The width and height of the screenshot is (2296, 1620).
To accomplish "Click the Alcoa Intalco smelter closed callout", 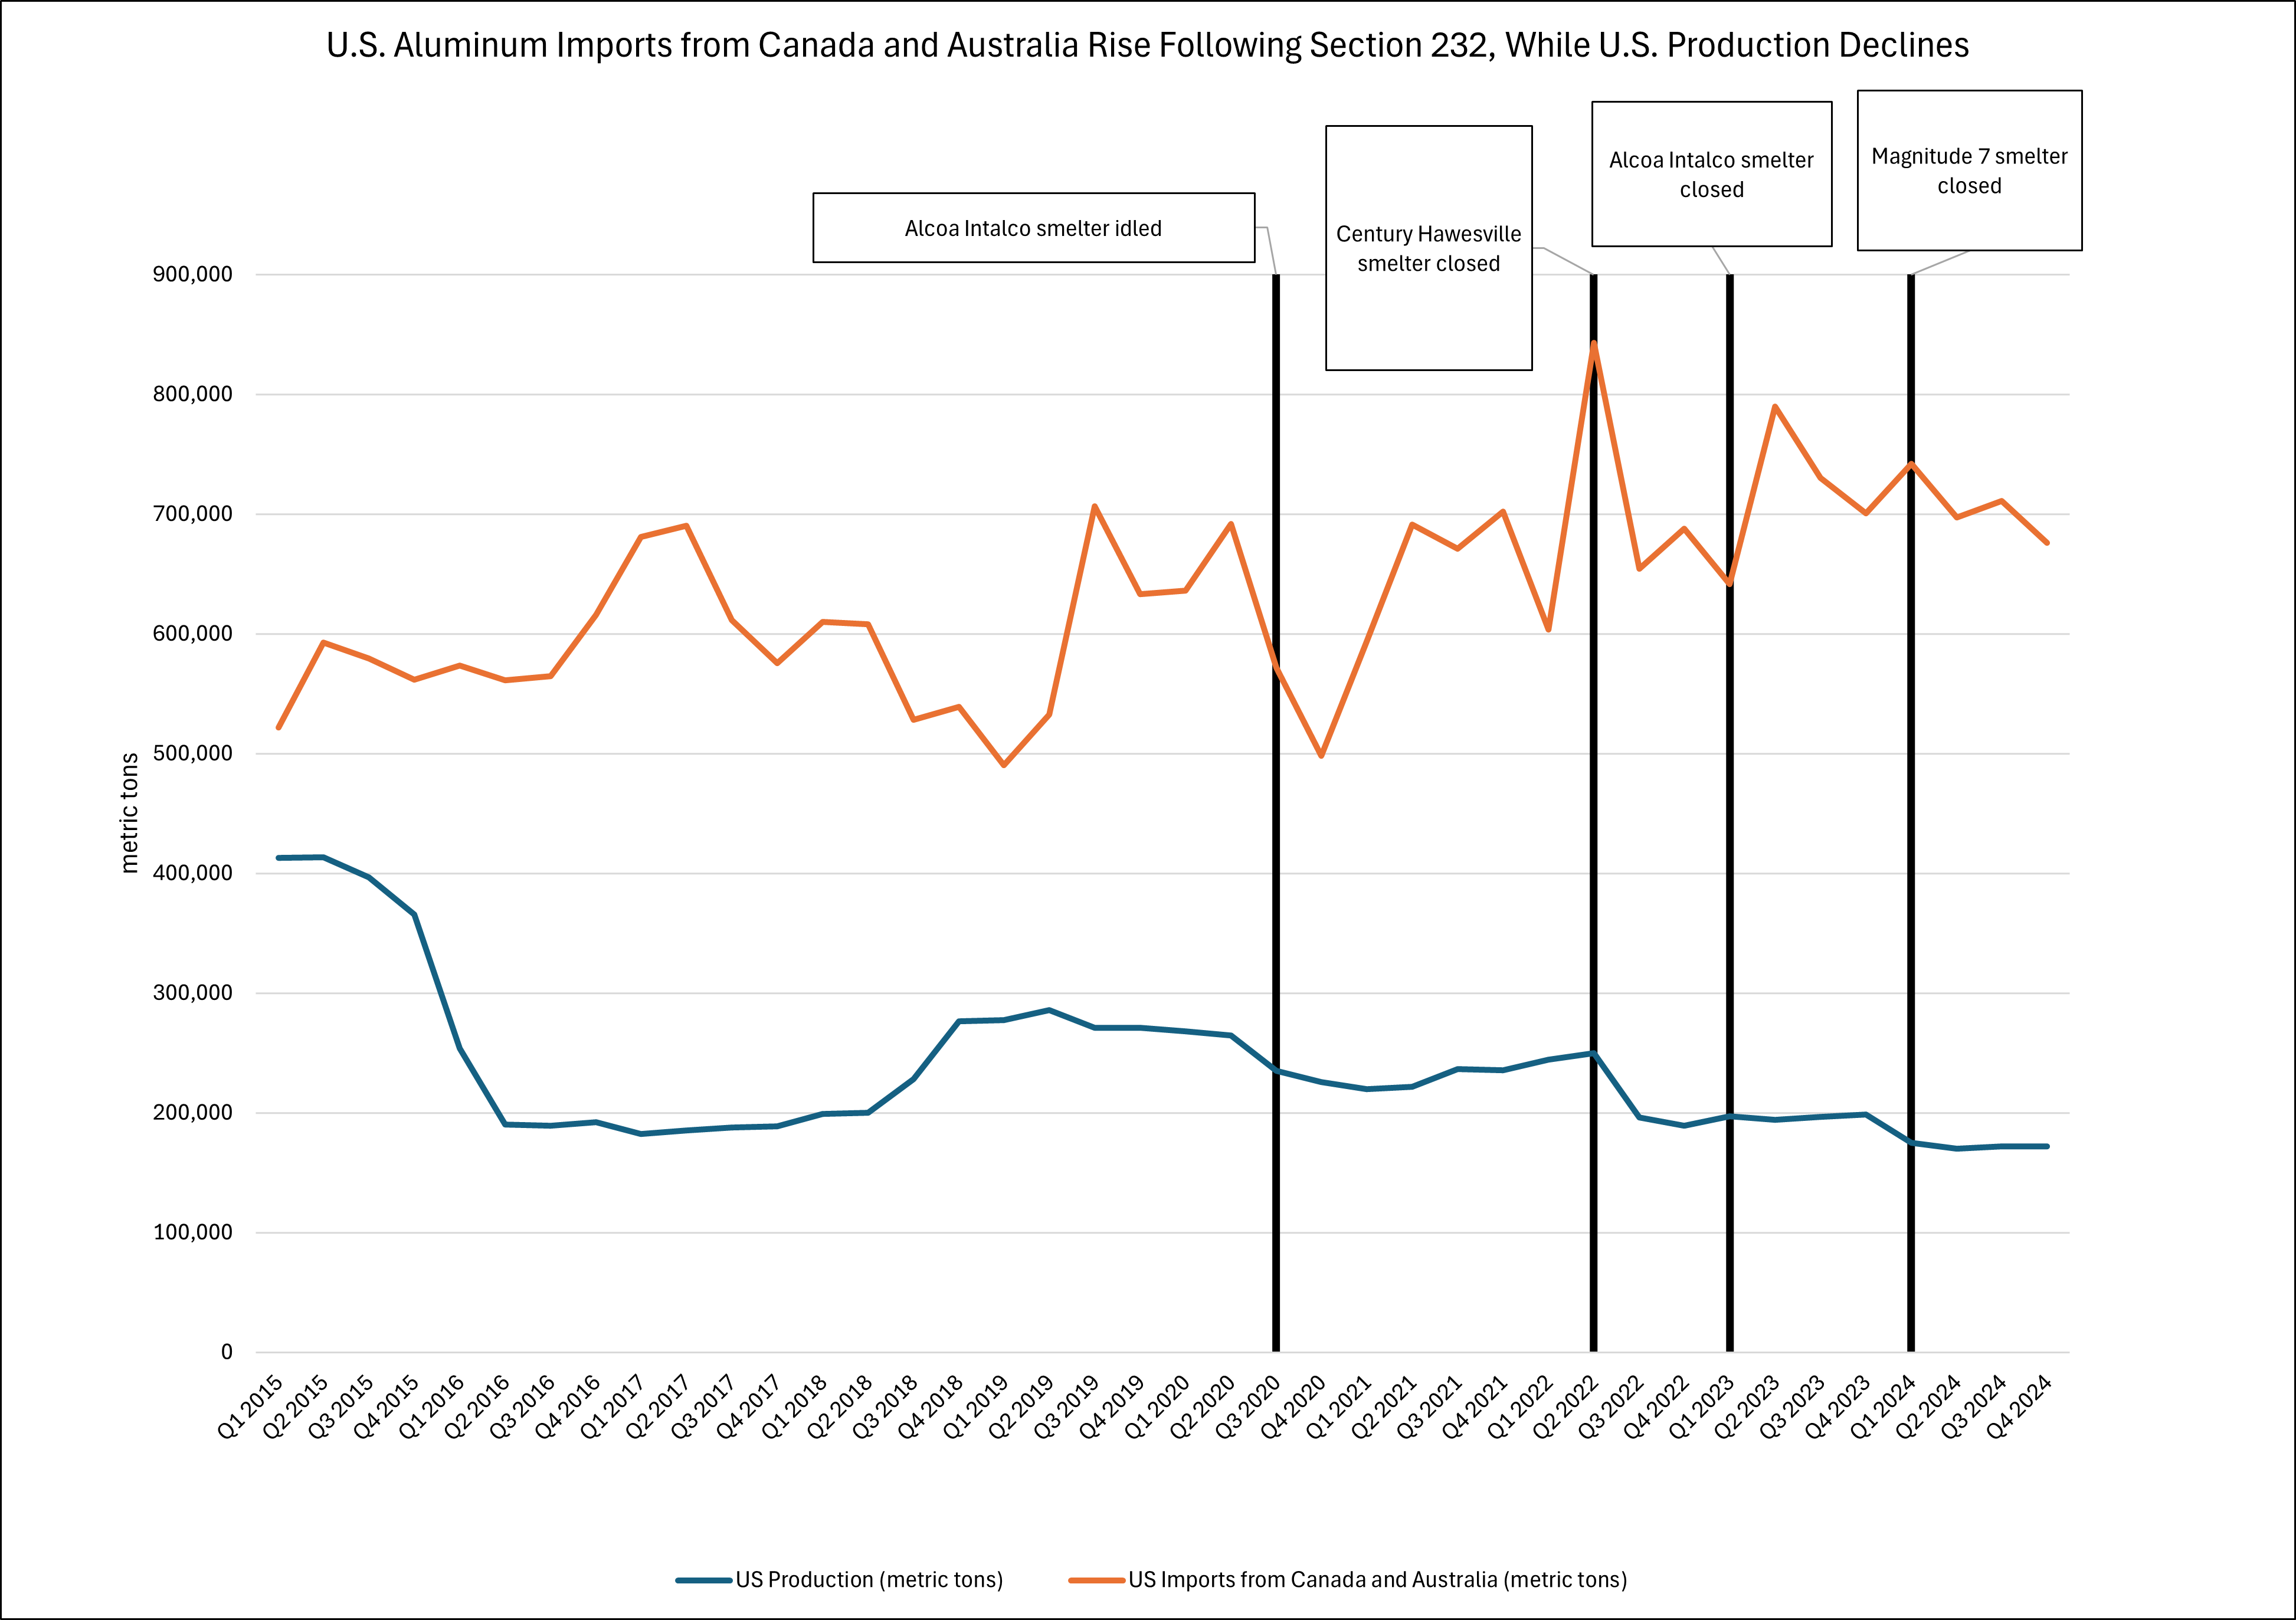I will coord(1711,174).
